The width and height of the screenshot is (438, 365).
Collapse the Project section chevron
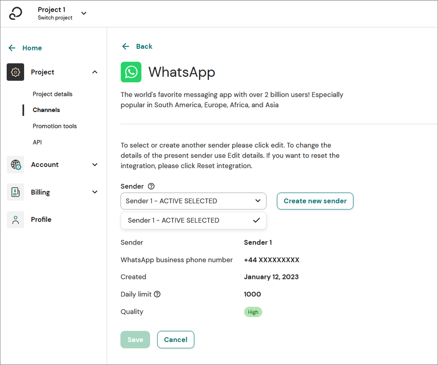pyautogui.click(x=95, y=72)
